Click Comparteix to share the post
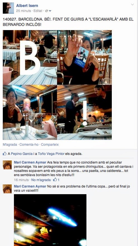The width and height of the screenshot is (138, 246). pos(50,145)
